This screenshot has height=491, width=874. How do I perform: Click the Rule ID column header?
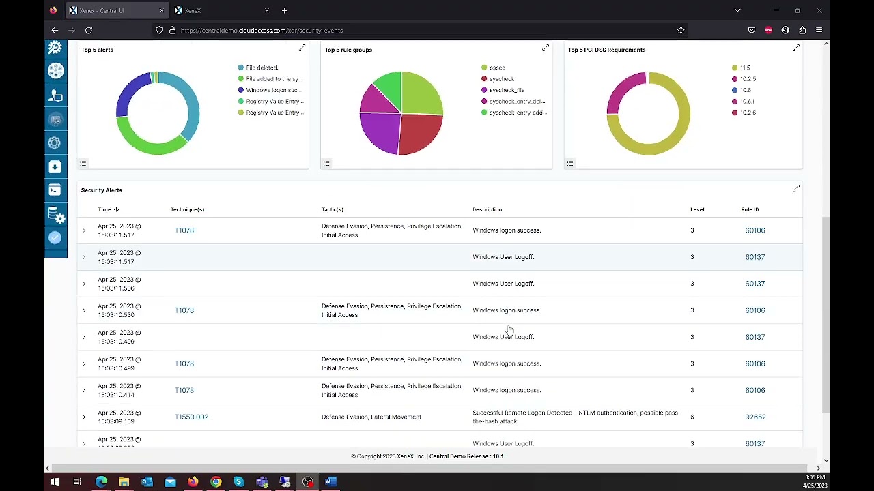(x=750, y=209)
